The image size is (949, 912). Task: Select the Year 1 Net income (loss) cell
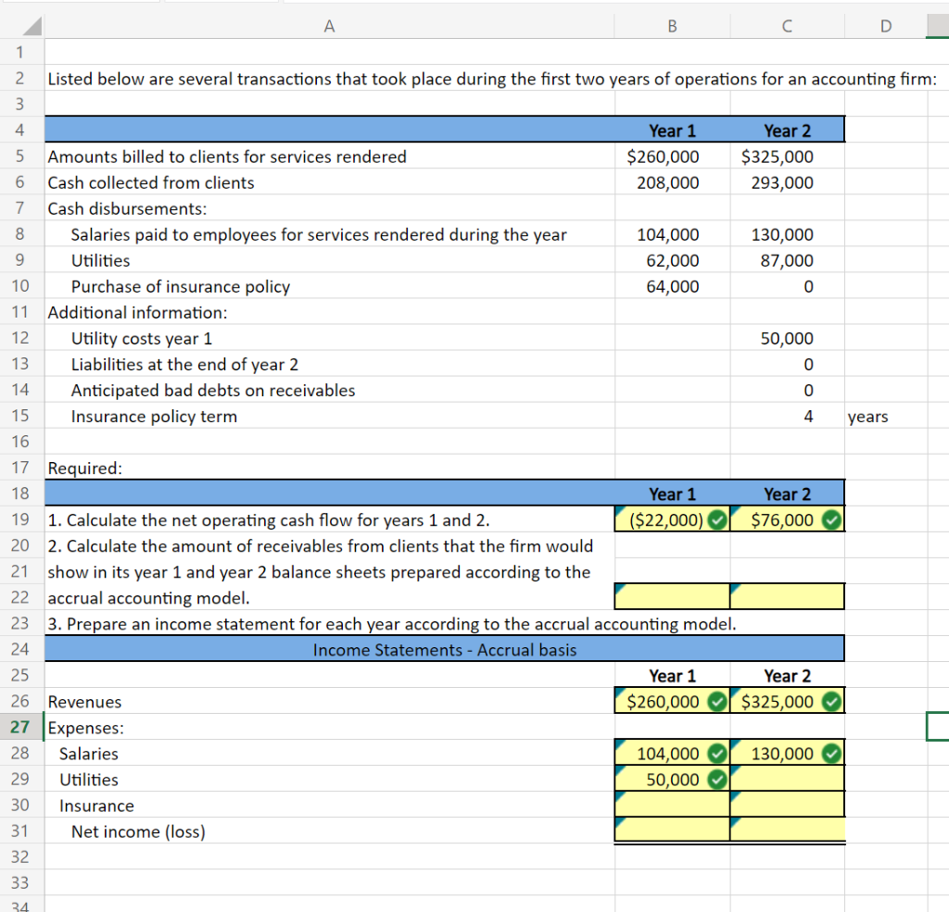[x=672, y=830]
